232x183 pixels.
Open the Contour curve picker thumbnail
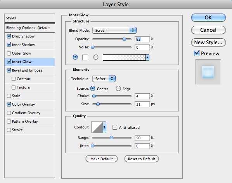point(97,127)
